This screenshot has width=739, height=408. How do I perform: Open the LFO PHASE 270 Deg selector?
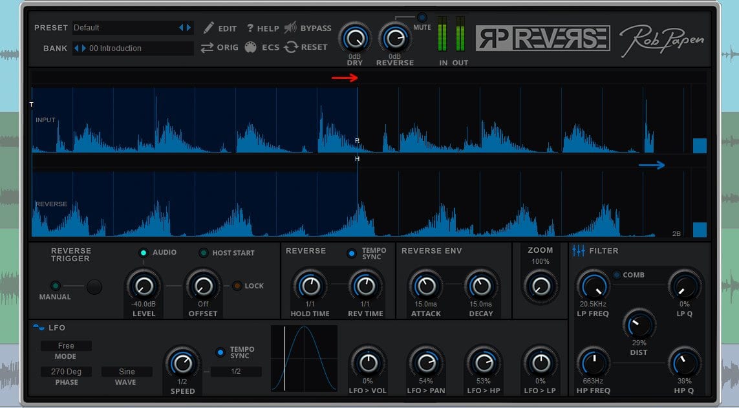(x=66, y=372)
